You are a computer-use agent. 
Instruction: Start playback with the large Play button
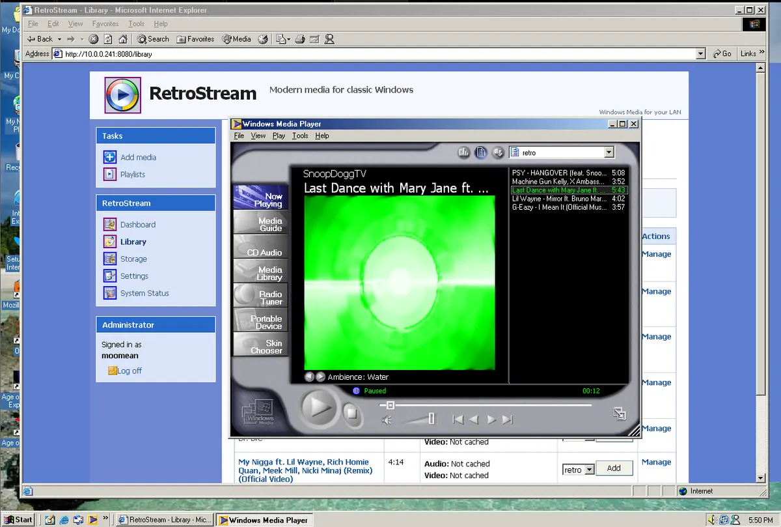click(319, 408)
